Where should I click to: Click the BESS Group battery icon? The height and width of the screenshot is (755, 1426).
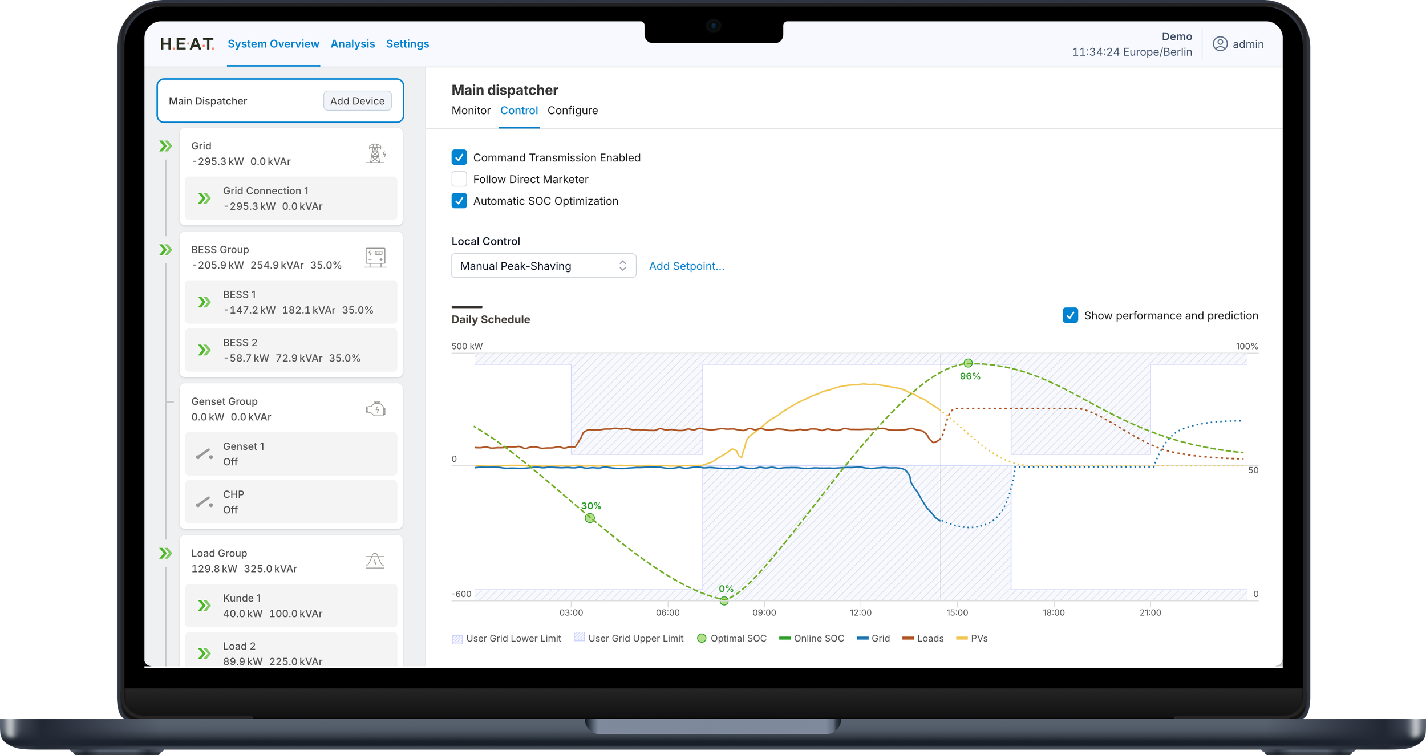pos(375,257)
